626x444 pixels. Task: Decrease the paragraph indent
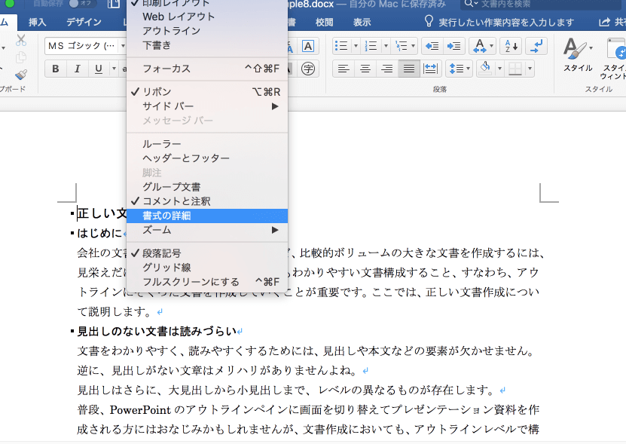pyautogui.click(x=432, y=46)
